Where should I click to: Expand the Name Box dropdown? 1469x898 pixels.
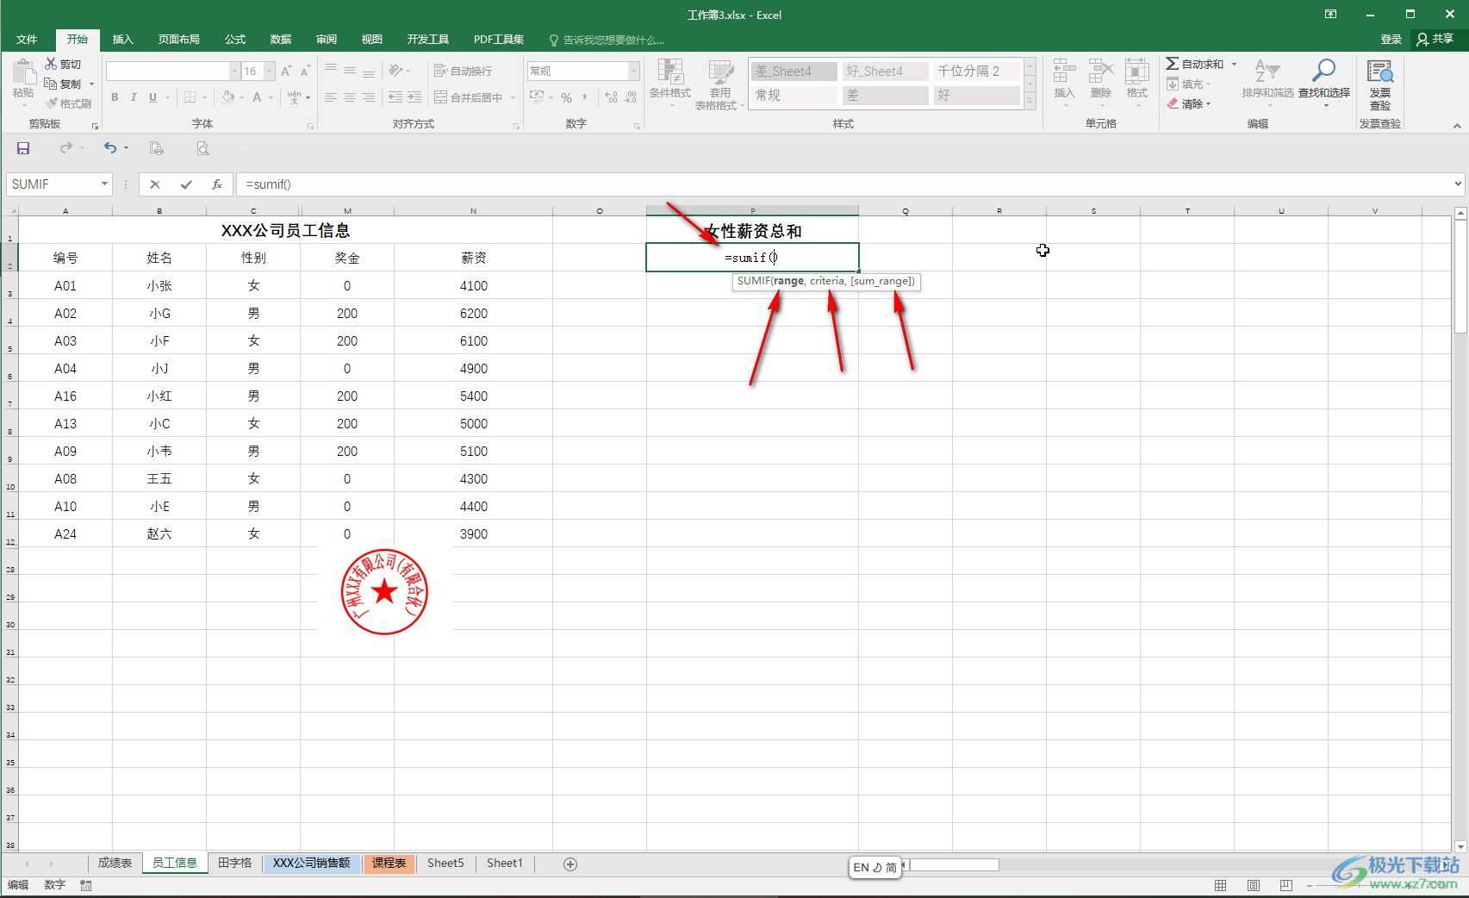104,184
